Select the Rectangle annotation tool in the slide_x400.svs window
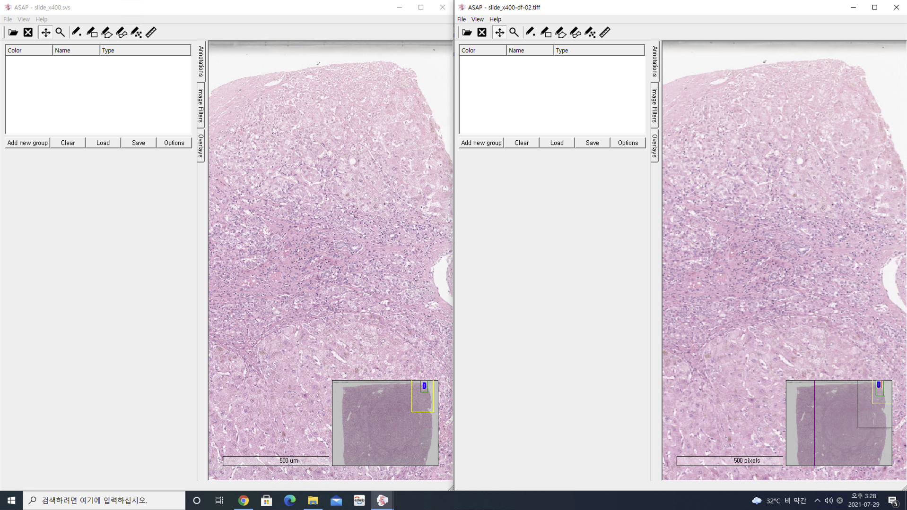Image resolution: width=907 pixels, height=510 pixels. (x=92, y=33)
